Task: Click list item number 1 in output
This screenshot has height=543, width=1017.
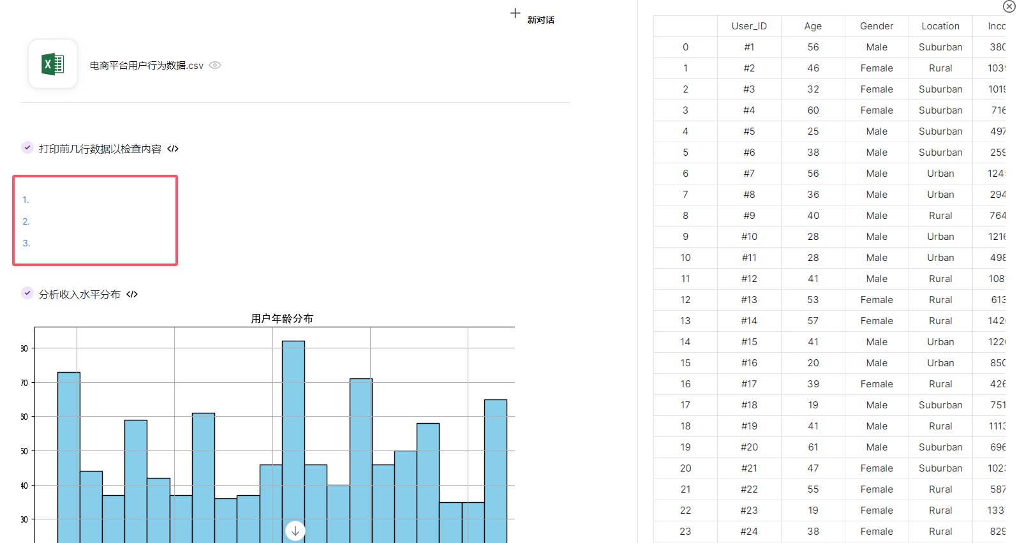Action: [x=26, y=200]
